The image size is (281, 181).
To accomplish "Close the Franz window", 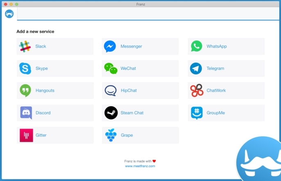I will click(6, 4).
